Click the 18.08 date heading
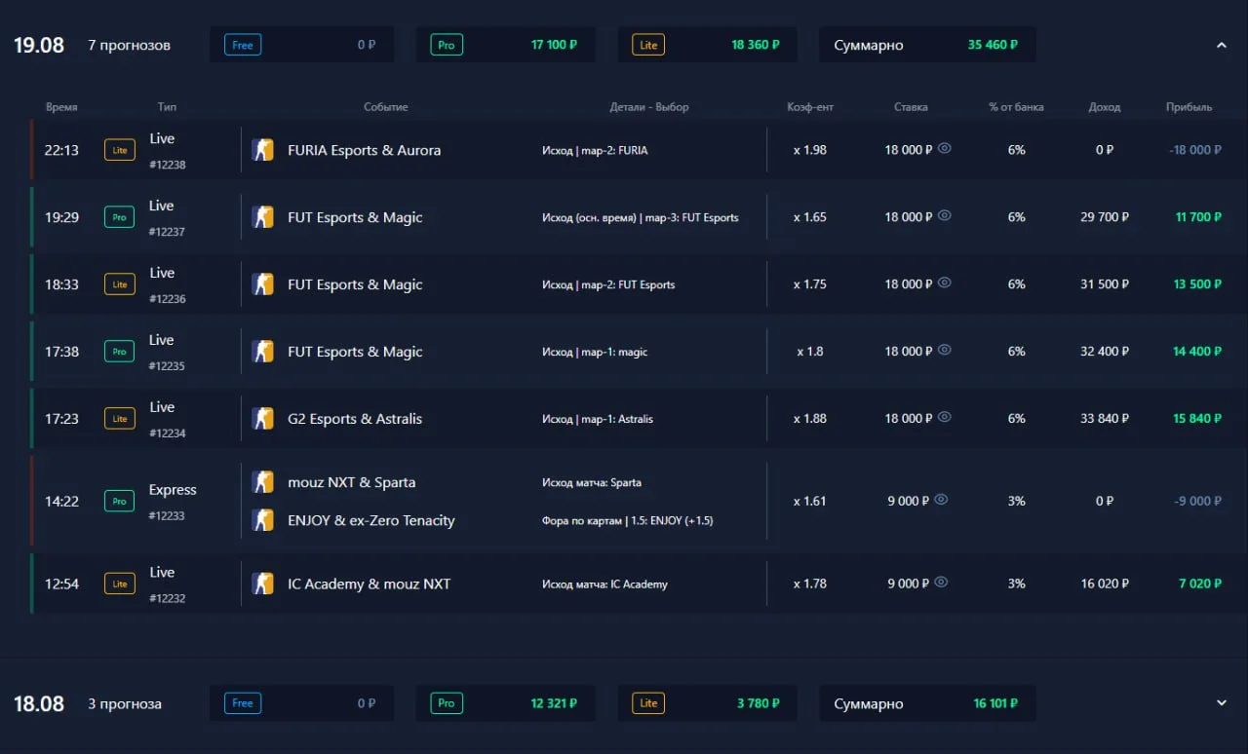1248x754 pixels. coord(39,703)
